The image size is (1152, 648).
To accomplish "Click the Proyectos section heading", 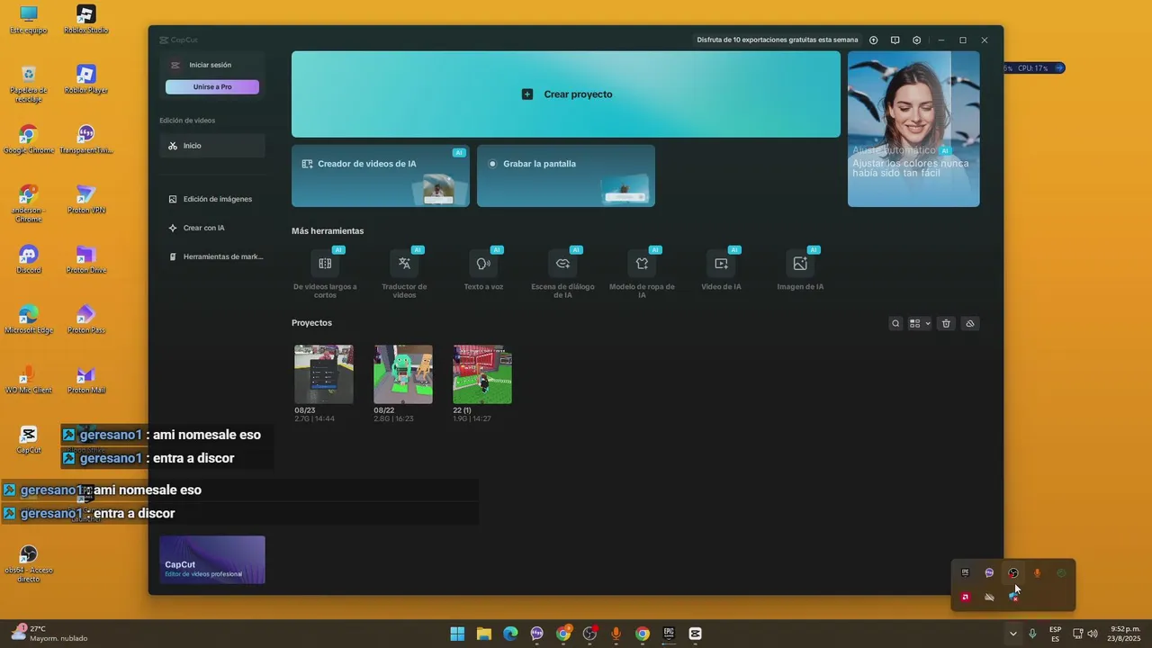I will pyautogui.click(x=311, y=323).
